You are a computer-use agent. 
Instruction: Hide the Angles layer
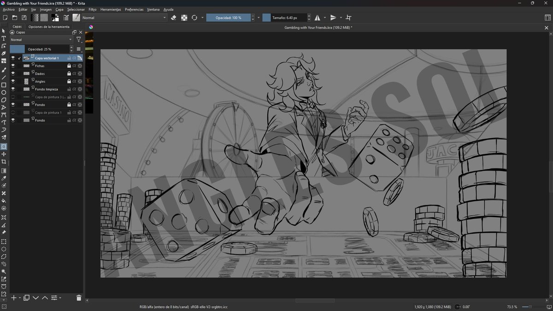tap(13, 82)
